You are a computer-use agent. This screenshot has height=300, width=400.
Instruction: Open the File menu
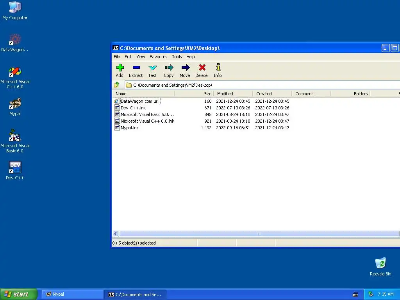[x=117, y=57]
